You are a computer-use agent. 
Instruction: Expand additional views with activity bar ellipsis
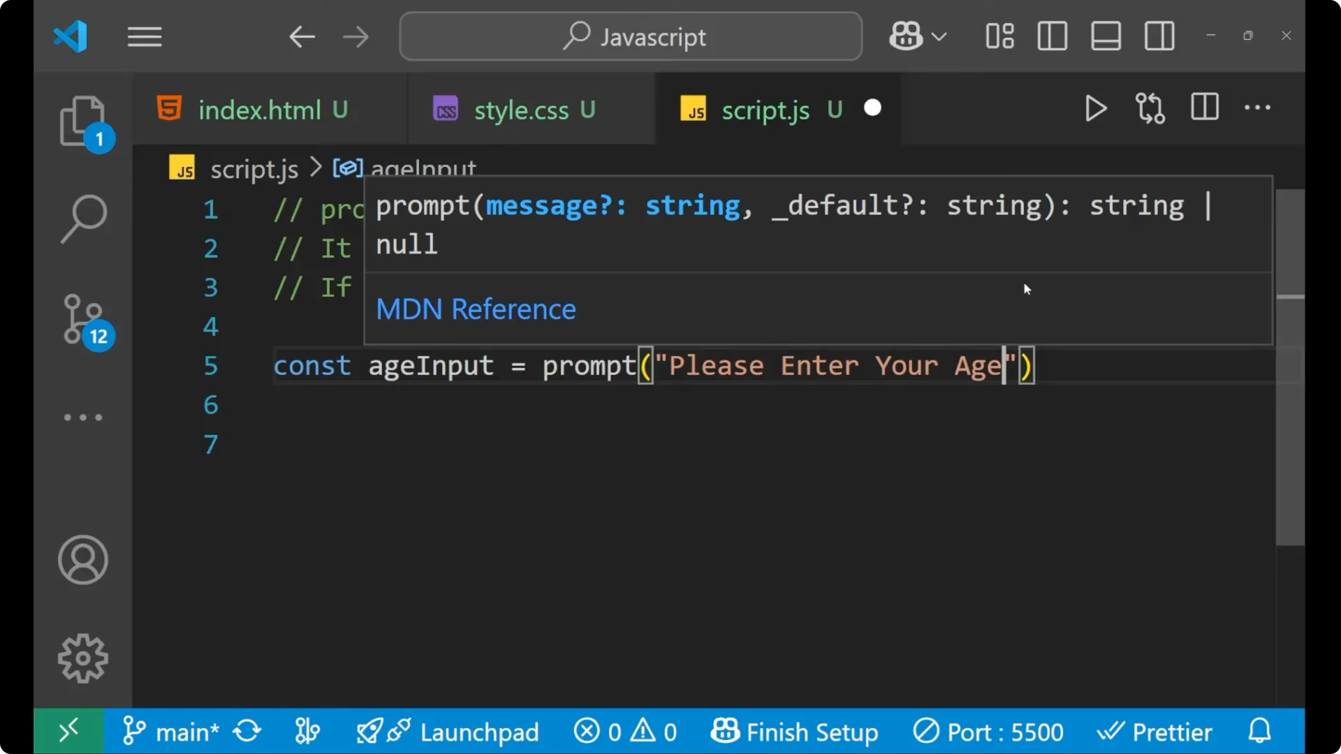(x=83, y=417)
